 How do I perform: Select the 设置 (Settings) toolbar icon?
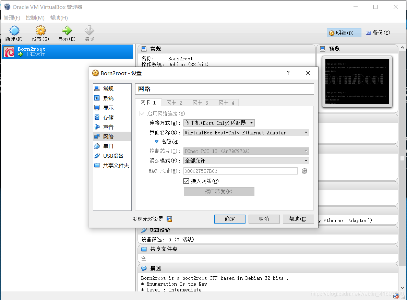tap(40, 33)
